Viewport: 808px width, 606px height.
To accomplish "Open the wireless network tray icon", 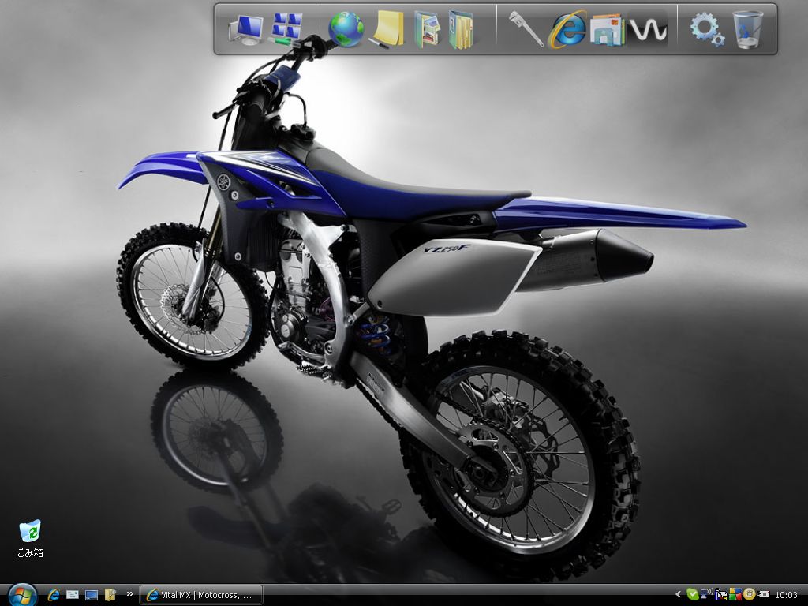I will (706, 595).
